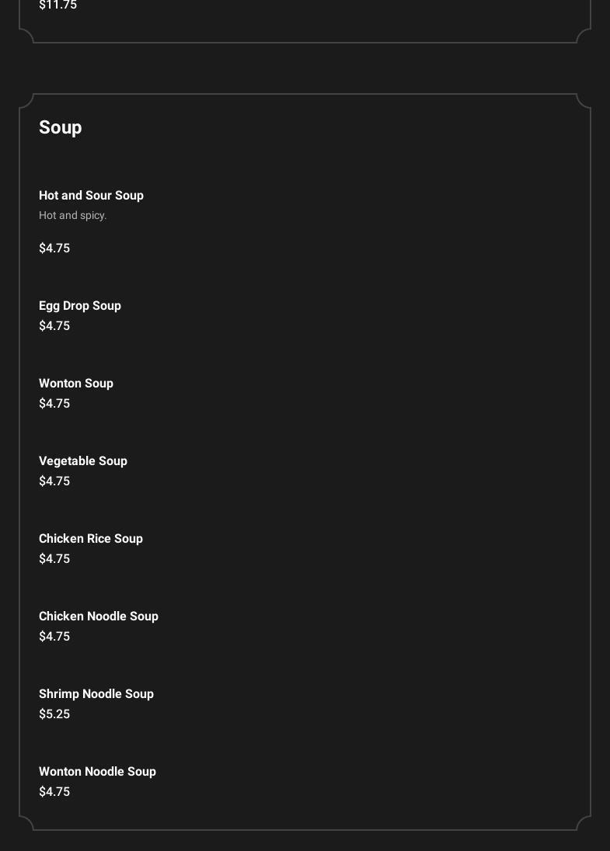This screenshot has height=851, width=610.
Task: Click the price under Wonton Noodle Soup
Action: click(54, 792)
